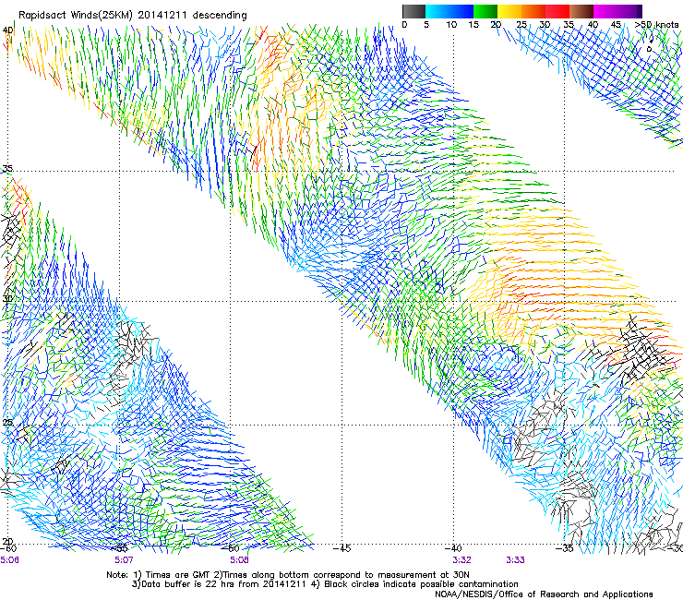Screen dimensions: 683x600
Task: Click the longitude label '-45'
Action: (x=341, y=547)
